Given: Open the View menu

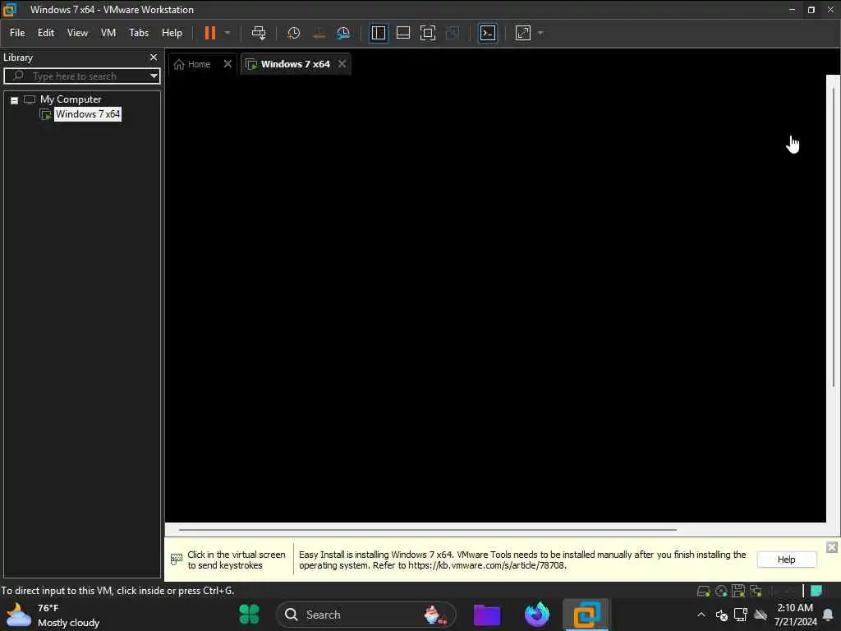Looking at the screenshot, I should 77,33.
